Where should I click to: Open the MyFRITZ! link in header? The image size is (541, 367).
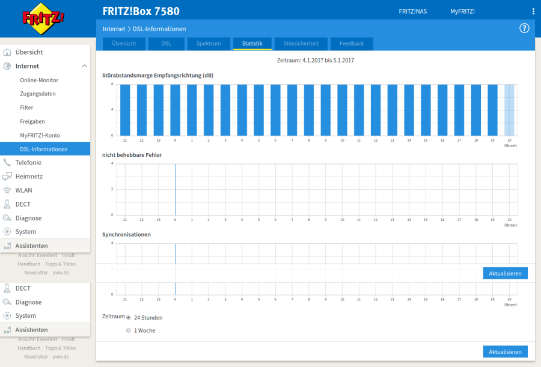pyautogui.click(x=462, y=11)
